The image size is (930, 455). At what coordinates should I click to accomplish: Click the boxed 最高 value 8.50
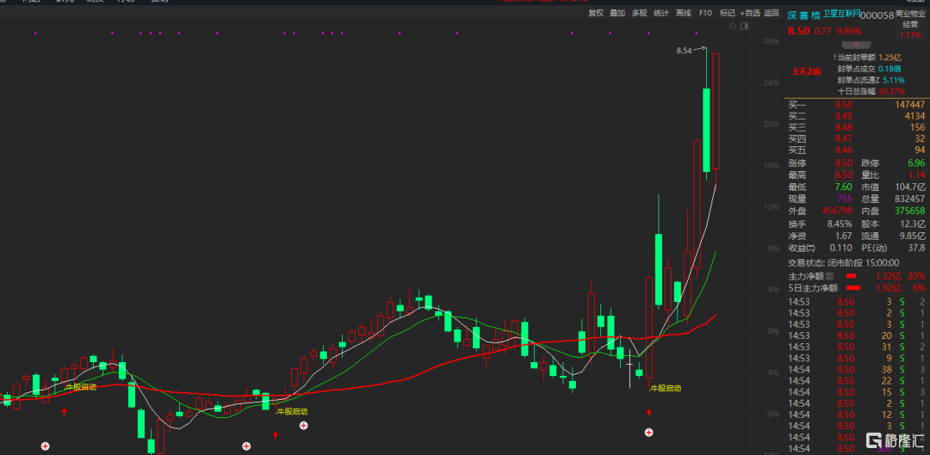pyautogui.click(x=843, y=175)
